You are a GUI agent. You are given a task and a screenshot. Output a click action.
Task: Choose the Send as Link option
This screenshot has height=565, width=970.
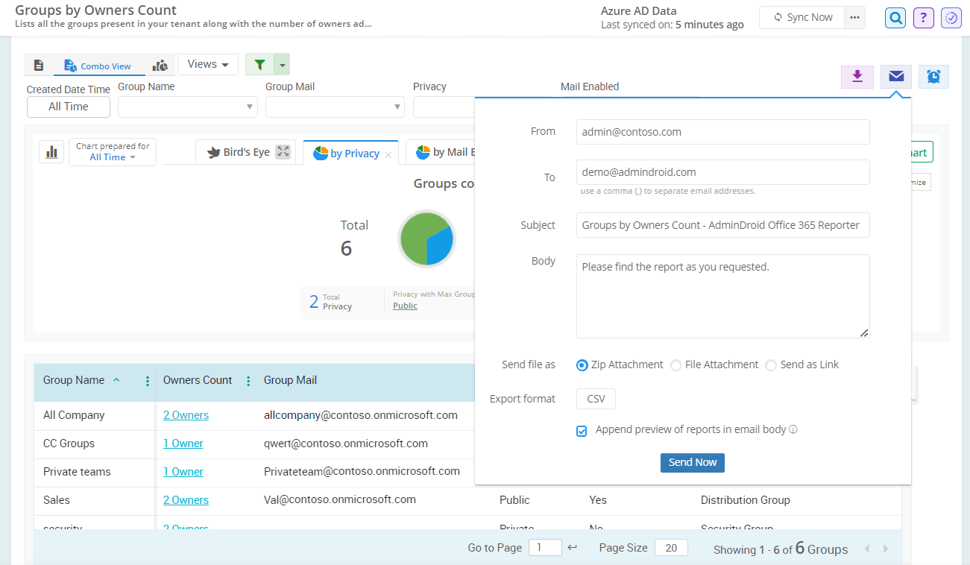(771, 365)
